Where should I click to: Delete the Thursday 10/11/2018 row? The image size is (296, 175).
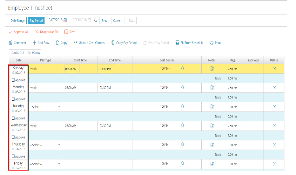click(275, 145)
